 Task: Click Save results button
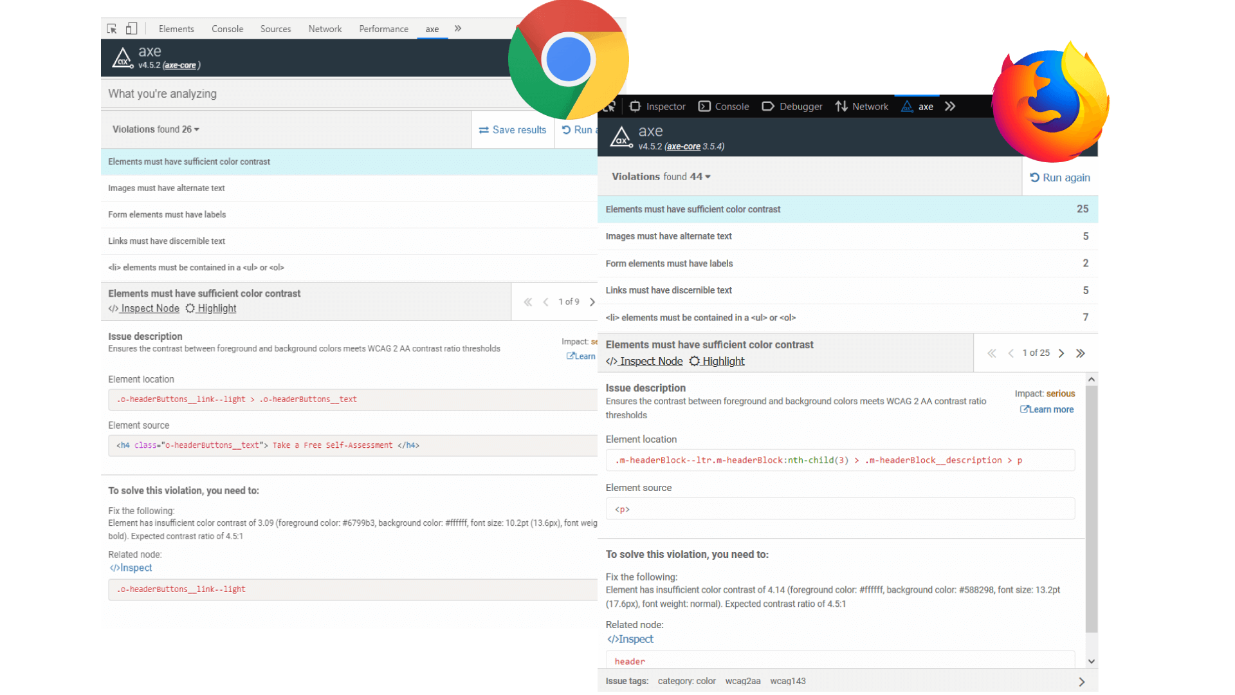point(513,130)
